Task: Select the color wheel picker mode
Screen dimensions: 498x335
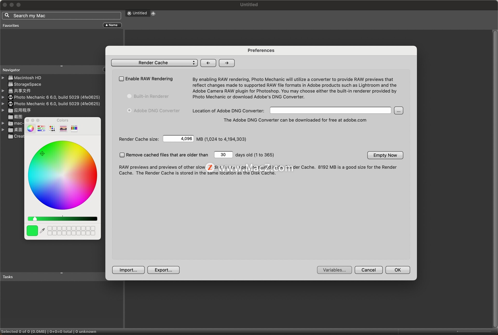Action: (30, 128)
